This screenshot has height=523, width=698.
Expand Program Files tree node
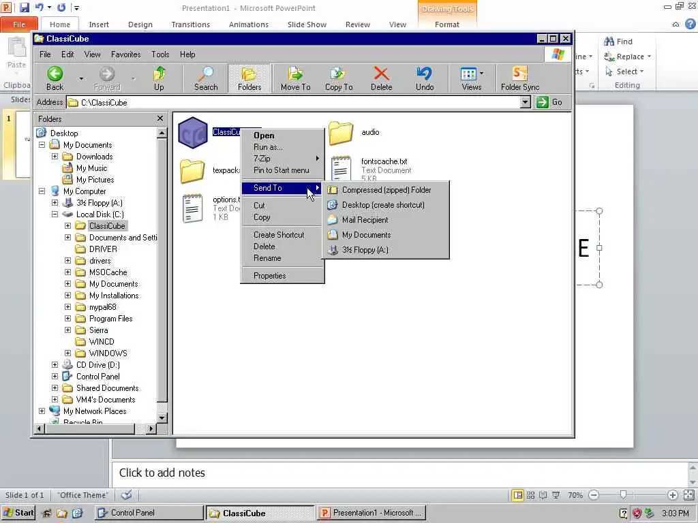click(x=67, y=319)
